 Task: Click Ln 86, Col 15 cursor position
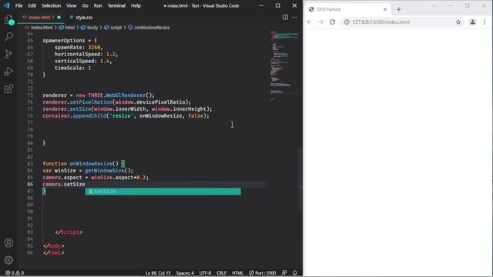click(x=158, y=273)
